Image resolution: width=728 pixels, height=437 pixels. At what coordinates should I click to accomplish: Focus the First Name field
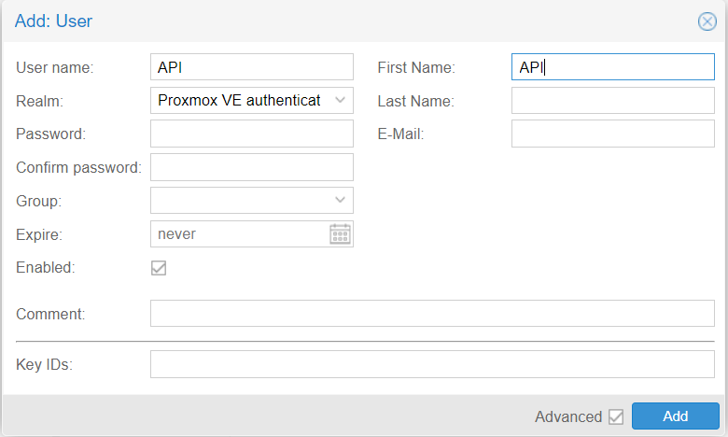click(x=613, y=67)
